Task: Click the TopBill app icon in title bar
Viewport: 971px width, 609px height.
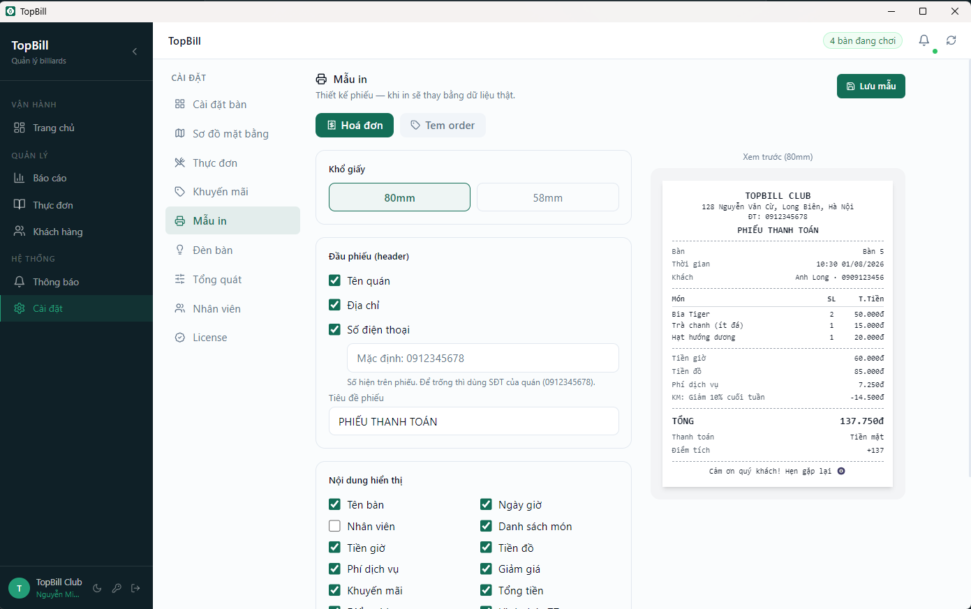Action: [10, 11]
